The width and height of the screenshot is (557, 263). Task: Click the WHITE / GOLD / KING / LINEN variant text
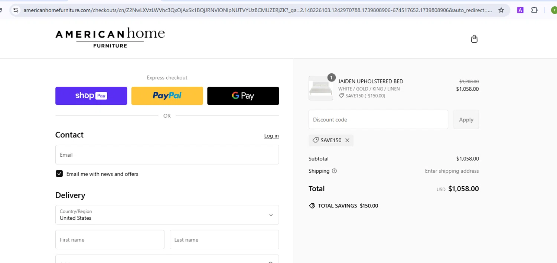tap(369, 89)
